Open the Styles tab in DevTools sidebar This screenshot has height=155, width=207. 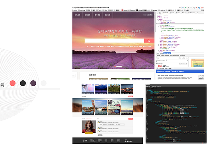tap(158, 56)
